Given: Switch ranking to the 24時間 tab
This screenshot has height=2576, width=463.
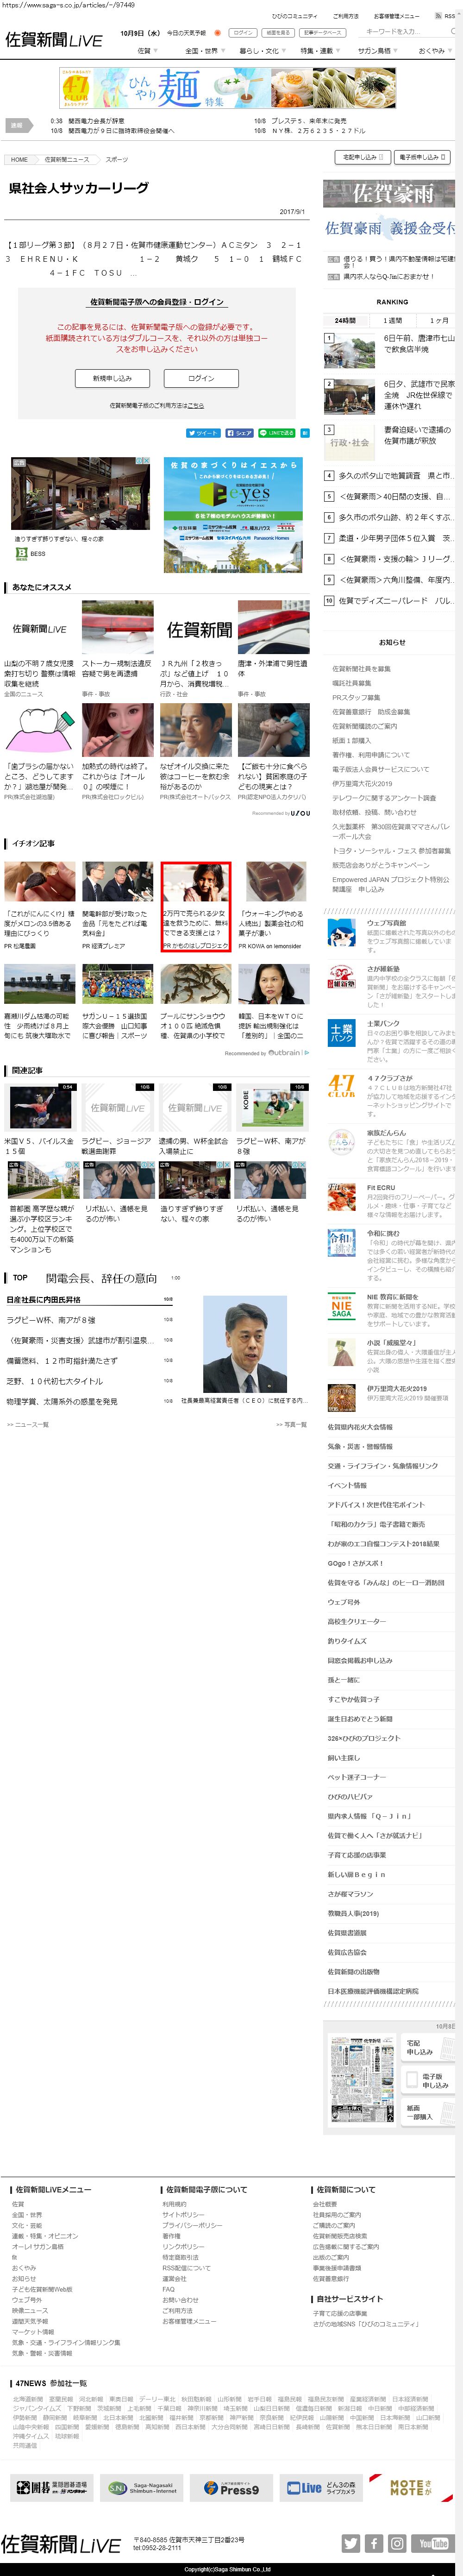Looking at the screenshot, I should tap(345, 320).
